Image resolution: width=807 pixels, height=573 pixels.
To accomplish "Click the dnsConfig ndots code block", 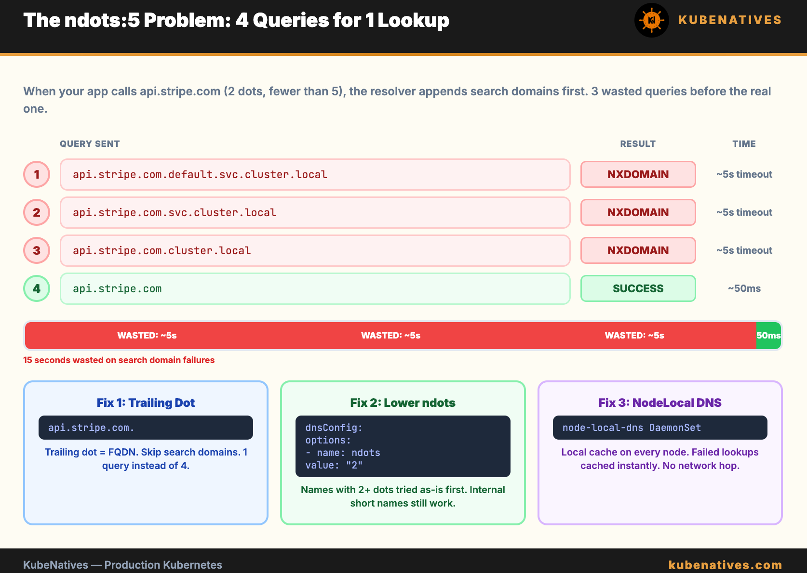I will coord(403,446).
